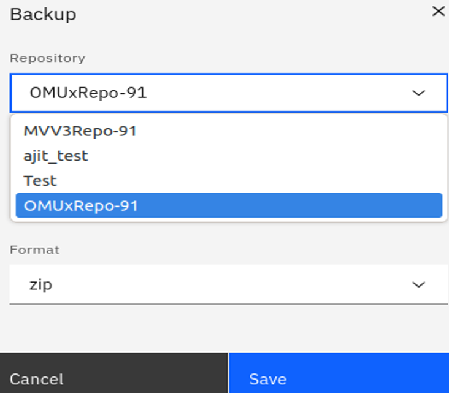Screen dimensions: 449x393
Task: Click the Format field chevron arrow
Action: point(418,284)
